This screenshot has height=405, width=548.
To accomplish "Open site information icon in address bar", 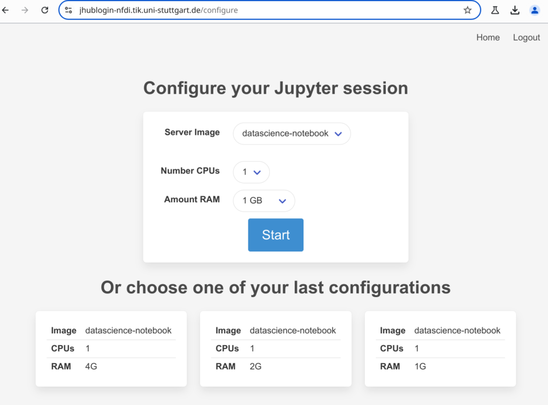I will coord(68,10).
